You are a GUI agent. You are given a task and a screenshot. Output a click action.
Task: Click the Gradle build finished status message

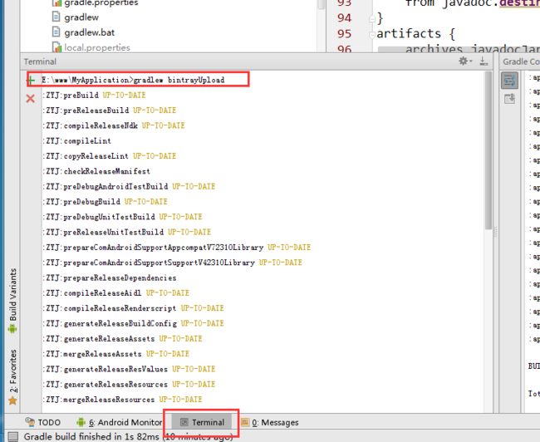point(128,436)
